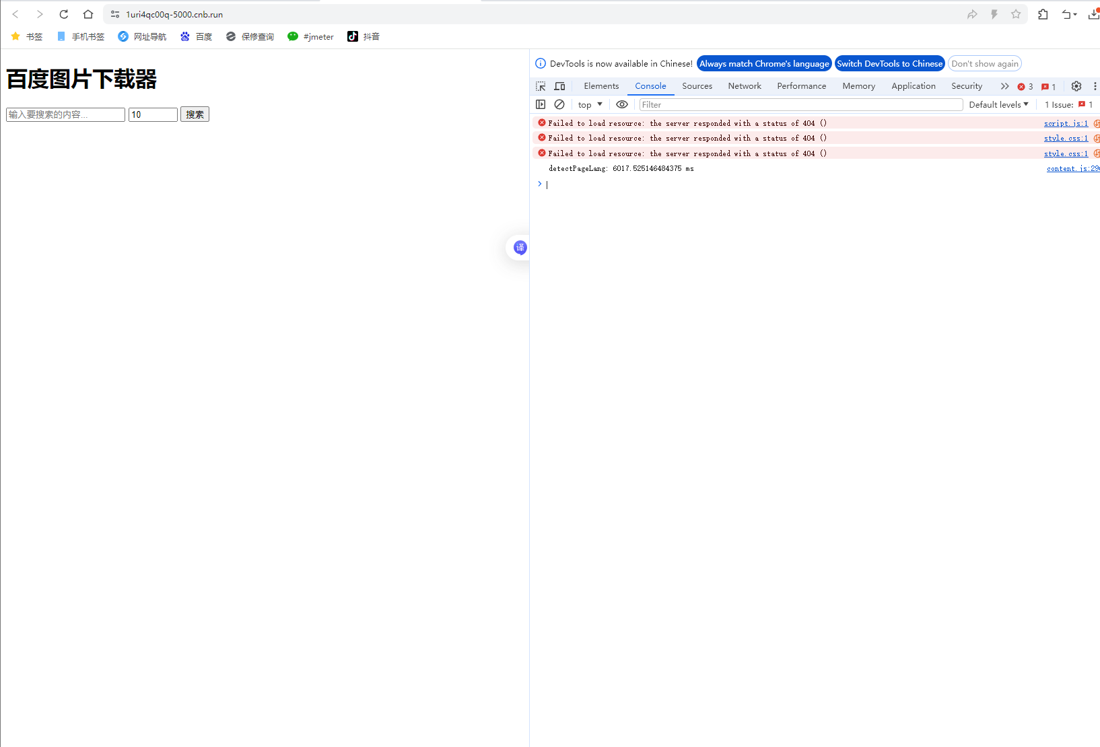Create a live expression with eye icon
Image resolution: width=1100 pixels, height=747 pixels.
click(x=622, y=104)
